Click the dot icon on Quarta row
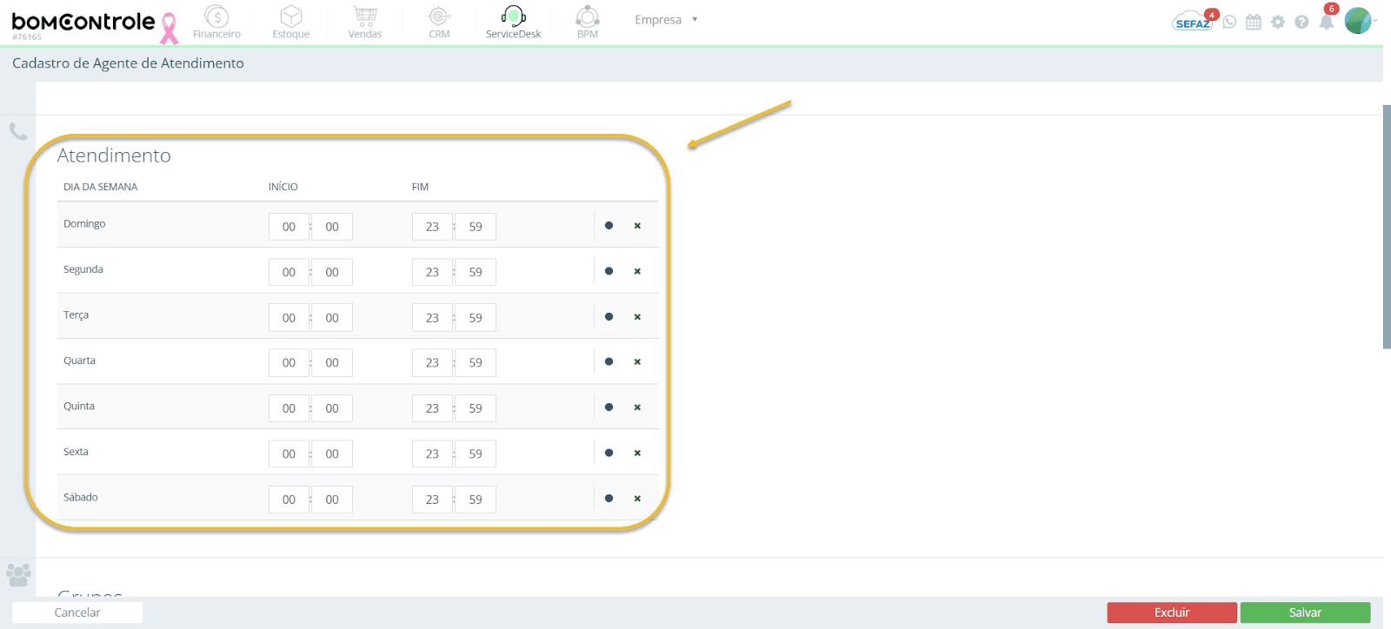1391x629 pixels. tap(609, 362)
